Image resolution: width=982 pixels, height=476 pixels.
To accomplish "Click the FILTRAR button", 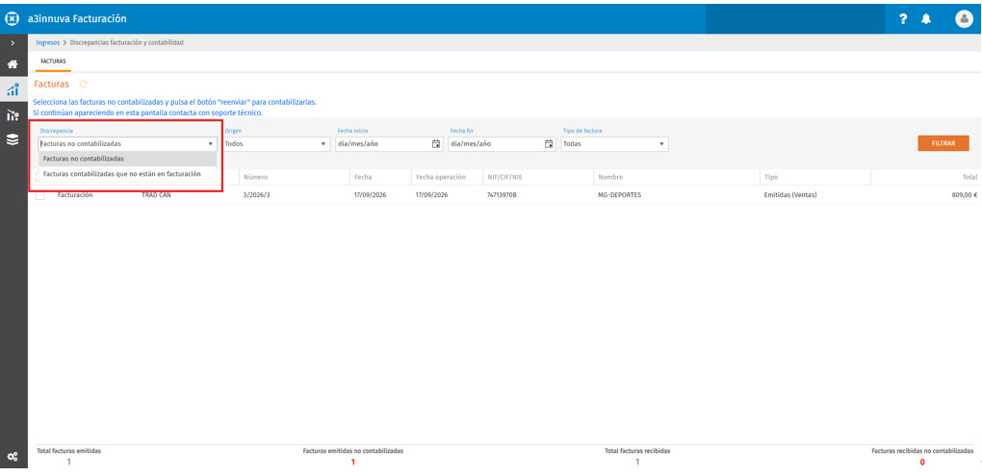I will [x=943, y=143].
